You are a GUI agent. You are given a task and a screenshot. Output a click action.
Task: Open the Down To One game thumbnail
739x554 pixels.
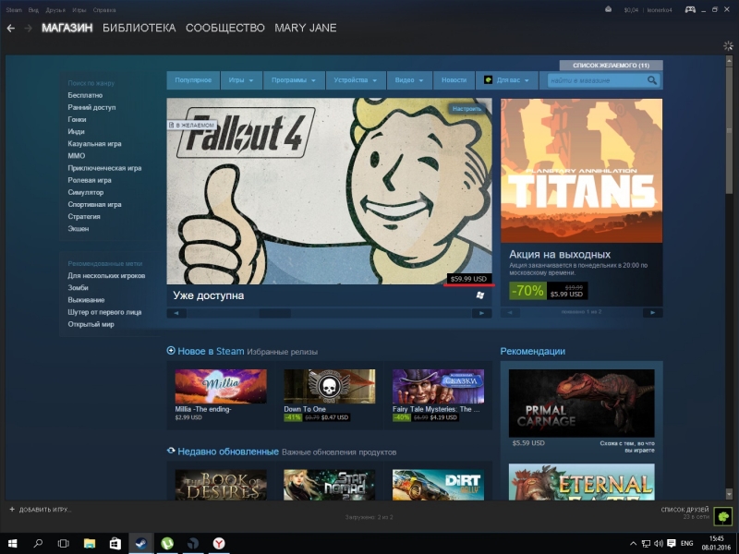(x=330, y=386)
